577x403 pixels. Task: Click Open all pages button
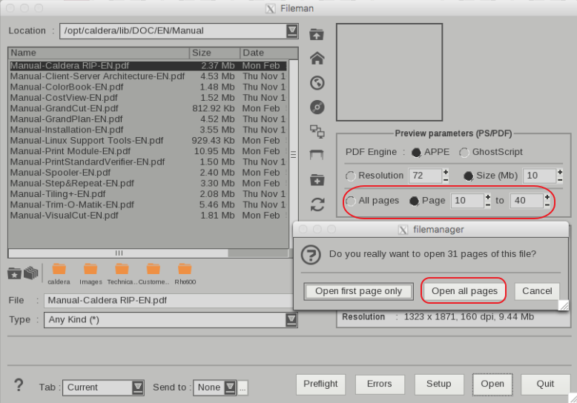click(x=464, y=291)
